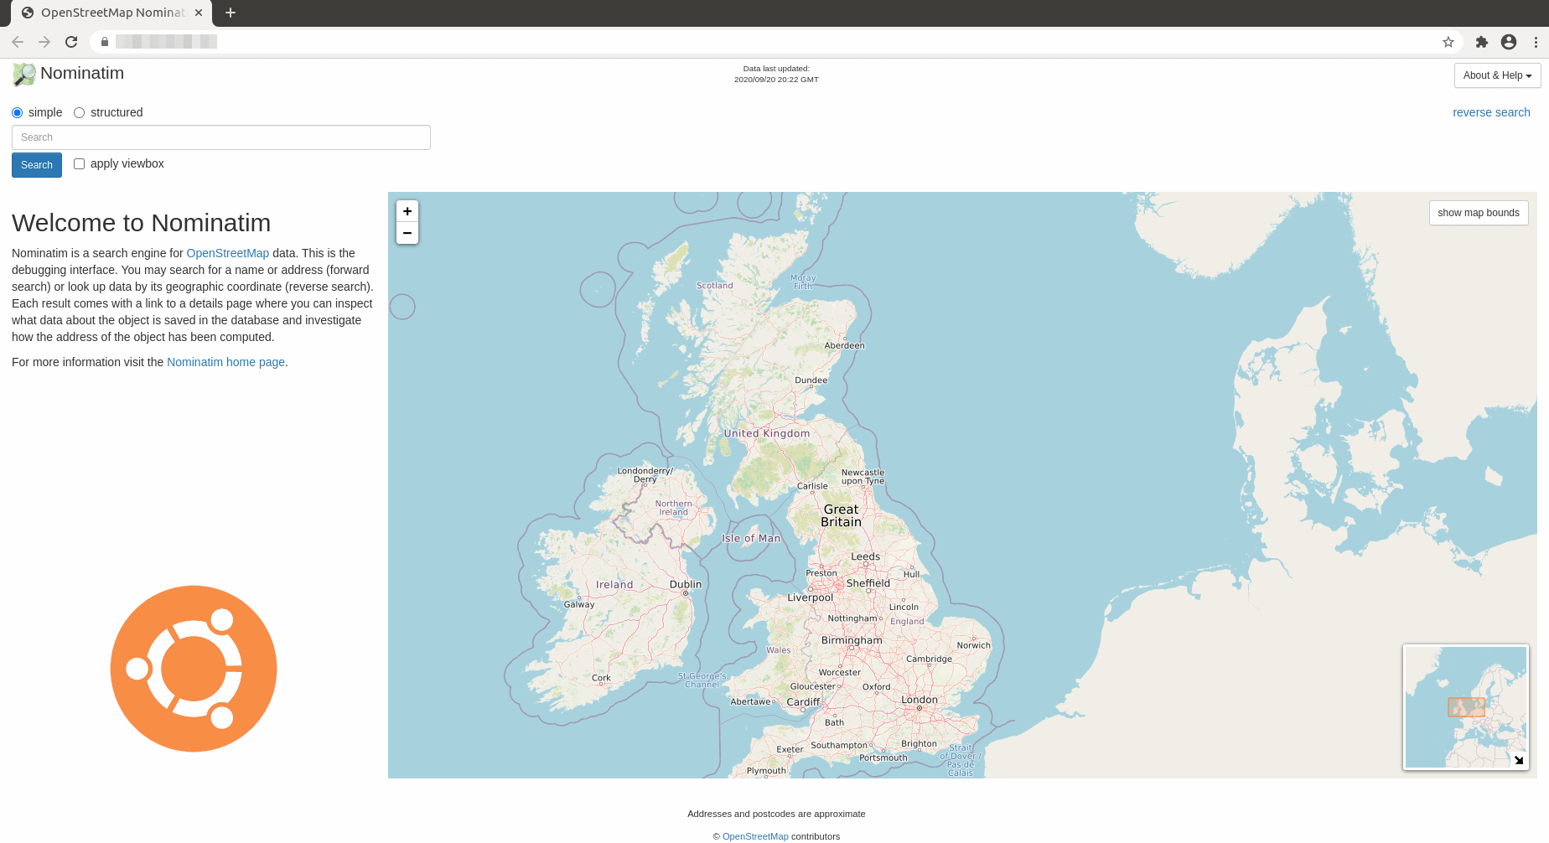Click the map zoom out minus button

click(x=407, y=233)
